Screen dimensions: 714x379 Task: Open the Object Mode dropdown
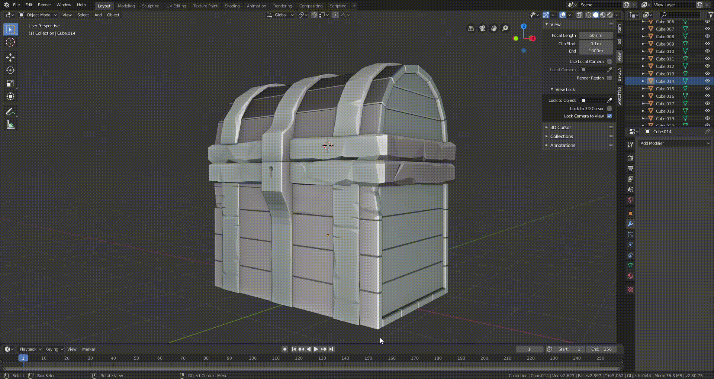point(38,15)
